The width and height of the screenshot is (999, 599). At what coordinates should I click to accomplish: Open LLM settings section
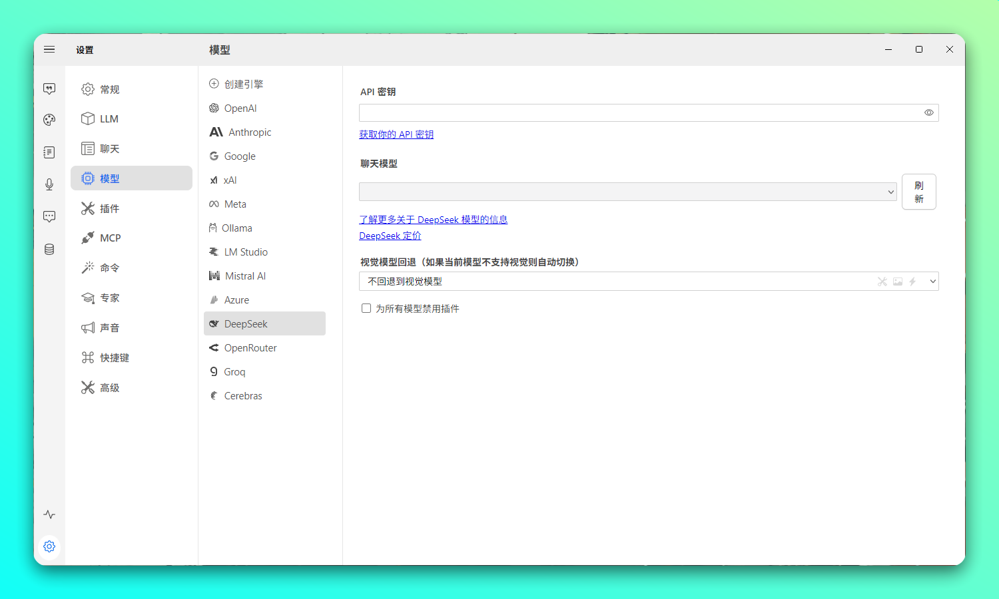pos(131,118)
